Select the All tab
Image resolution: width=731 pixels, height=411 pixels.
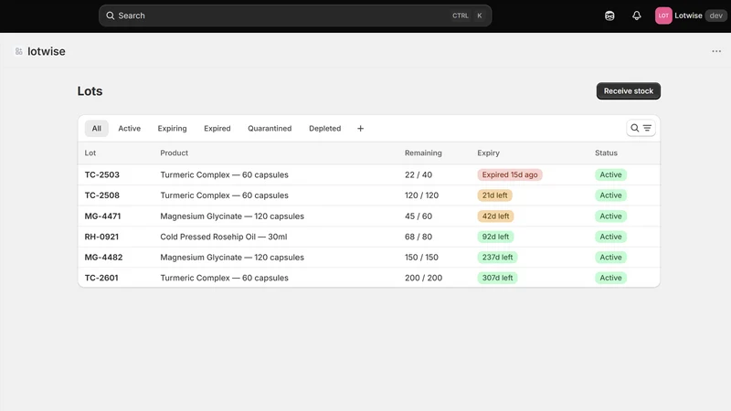pyautogui.click(x=97, y=129)
